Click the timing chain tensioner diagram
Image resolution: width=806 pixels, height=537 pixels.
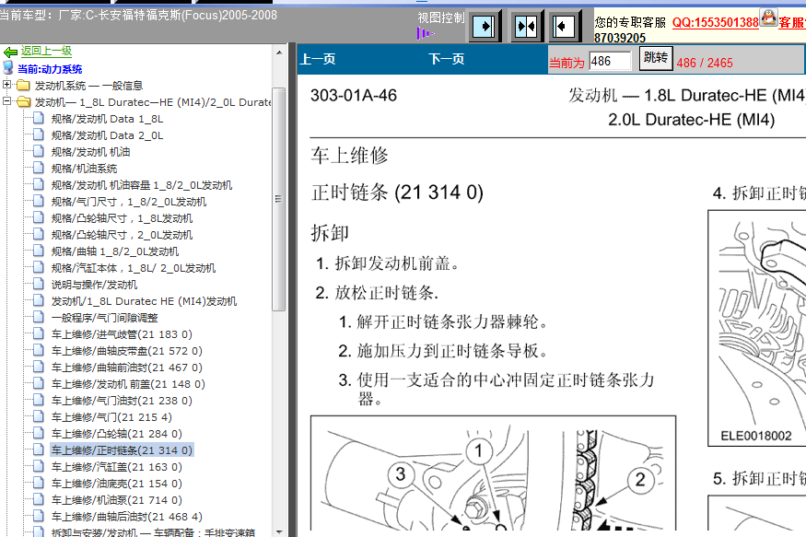(493, 473)
